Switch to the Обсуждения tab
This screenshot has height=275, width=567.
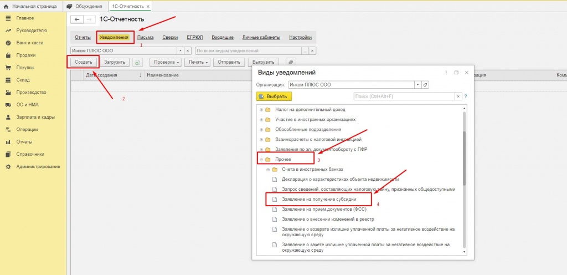point(85,7)
